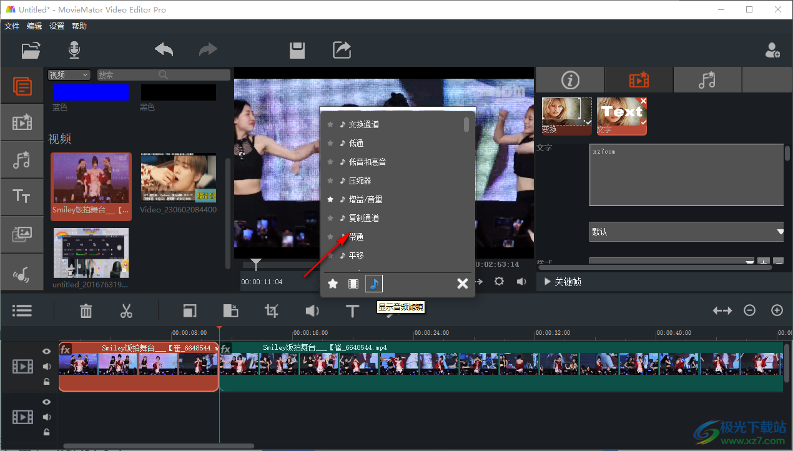This screenshot has height=451, width=793.
Task: Delete the selected clip with the trash icon
Action: click(x=86, y=310)
